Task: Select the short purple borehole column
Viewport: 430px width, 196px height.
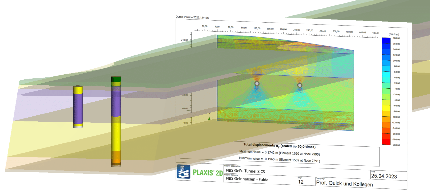Action: tap(78, 107)
